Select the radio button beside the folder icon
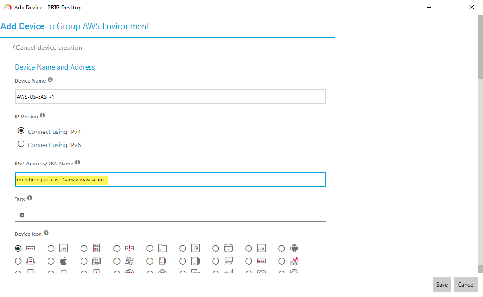Viewport: 483px width, 297px height. coord(150,248)
